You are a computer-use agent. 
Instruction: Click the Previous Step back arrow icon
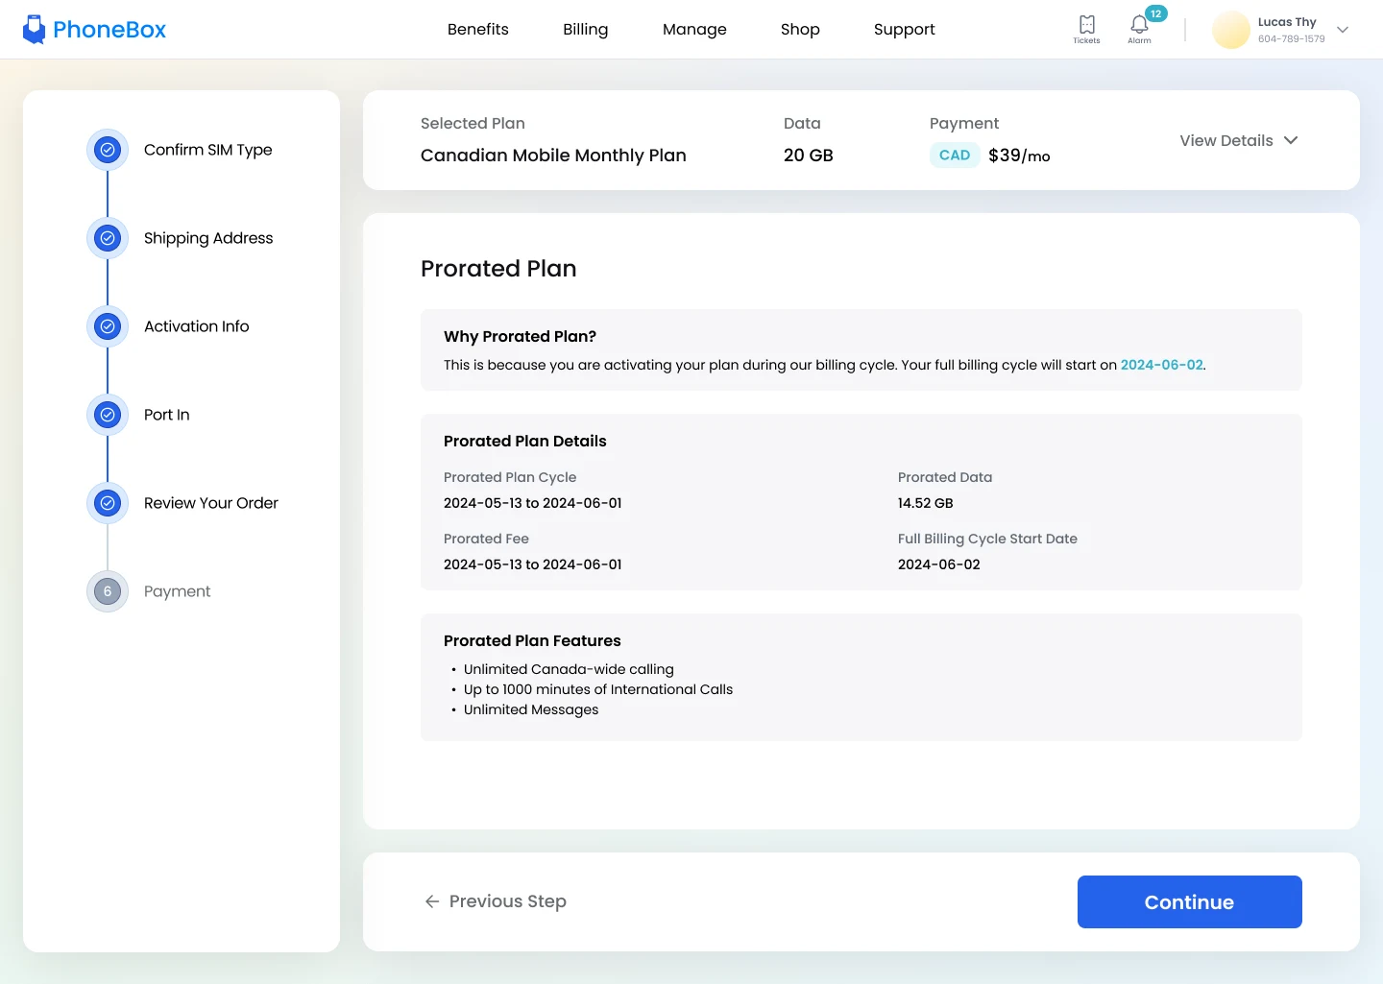tap(432, 901)
